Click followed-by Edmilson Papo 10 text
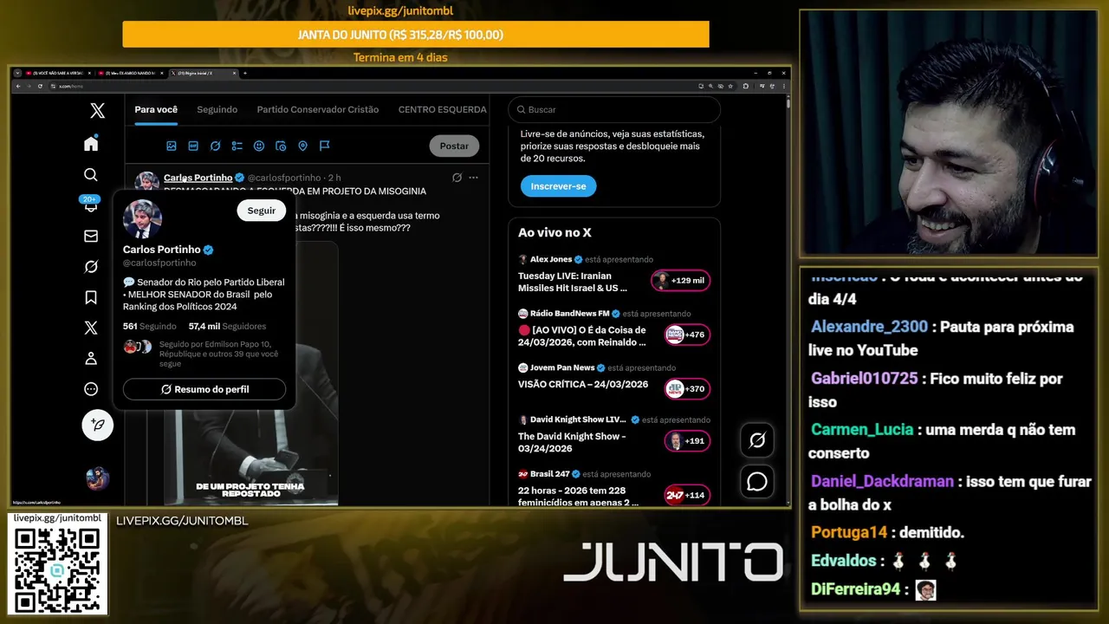 [x=219, y=354]
